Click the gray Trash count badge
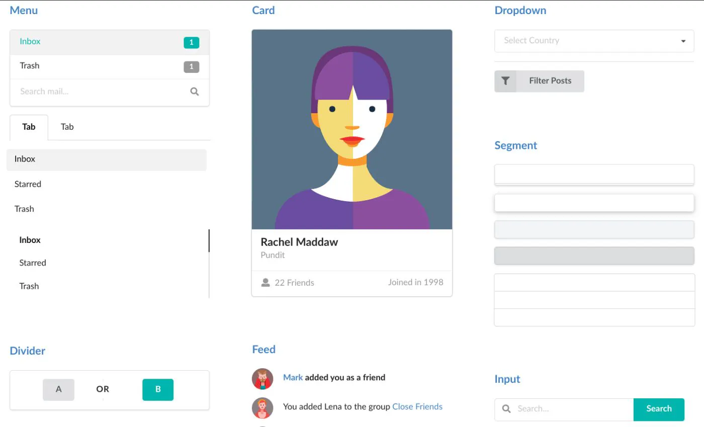Screen dimensions: 704x427 coord(191,66)
